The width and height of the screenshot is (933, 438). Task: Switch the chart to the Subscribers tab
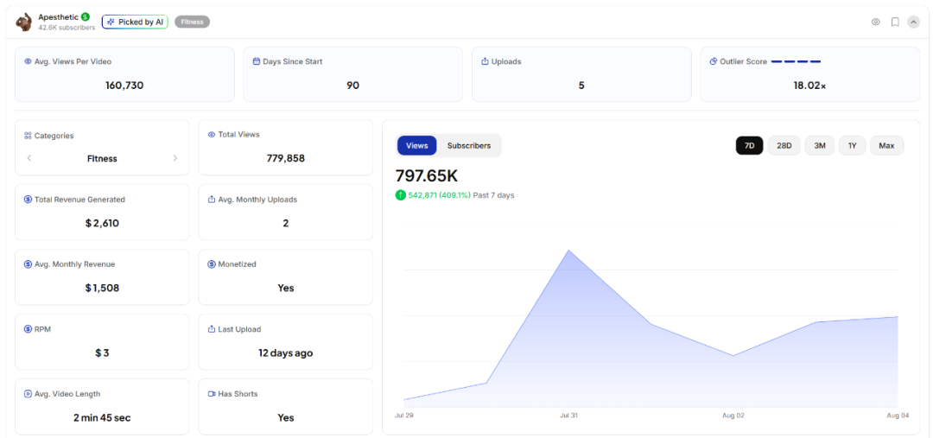(468, 146)
